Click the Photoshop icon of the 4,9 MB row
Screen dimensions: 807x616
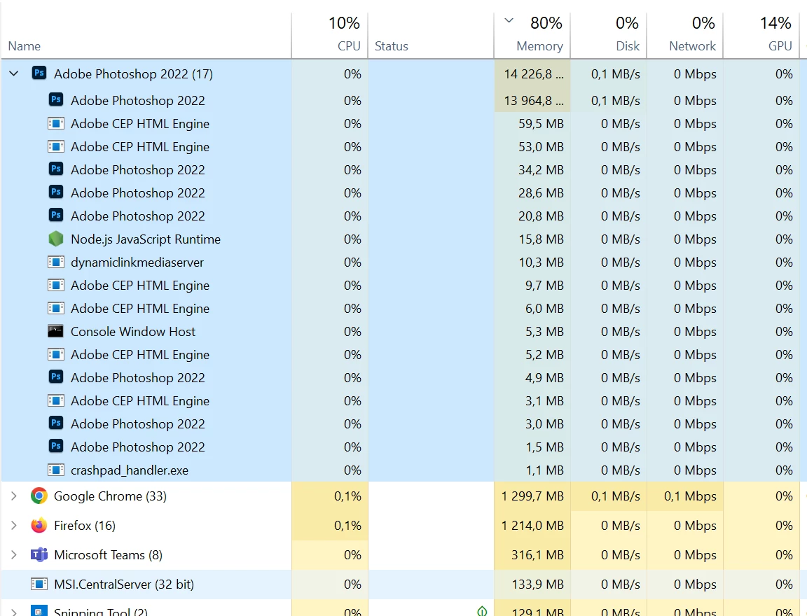coord(56,377)
